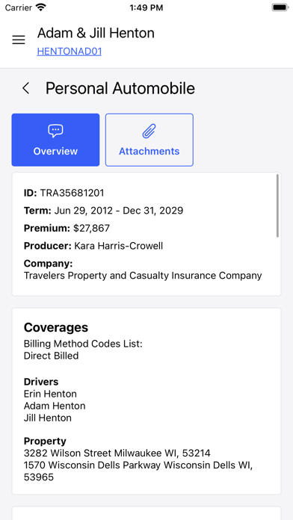Tap the battery indicator icon
The height and width of the screenshot is (520, 293).
click(x=280, y=7)
